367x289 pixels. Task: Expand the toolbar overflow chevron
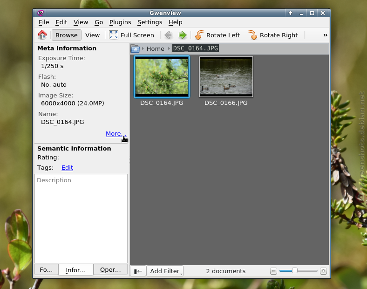326,35
